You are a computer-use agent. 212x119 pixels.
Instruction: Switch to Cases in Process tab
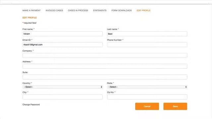[x=78, y=10]
